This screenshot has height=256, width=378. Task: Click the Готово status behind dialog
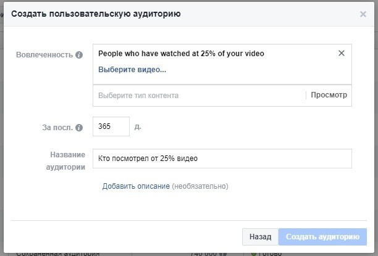[x=269, y=253]
